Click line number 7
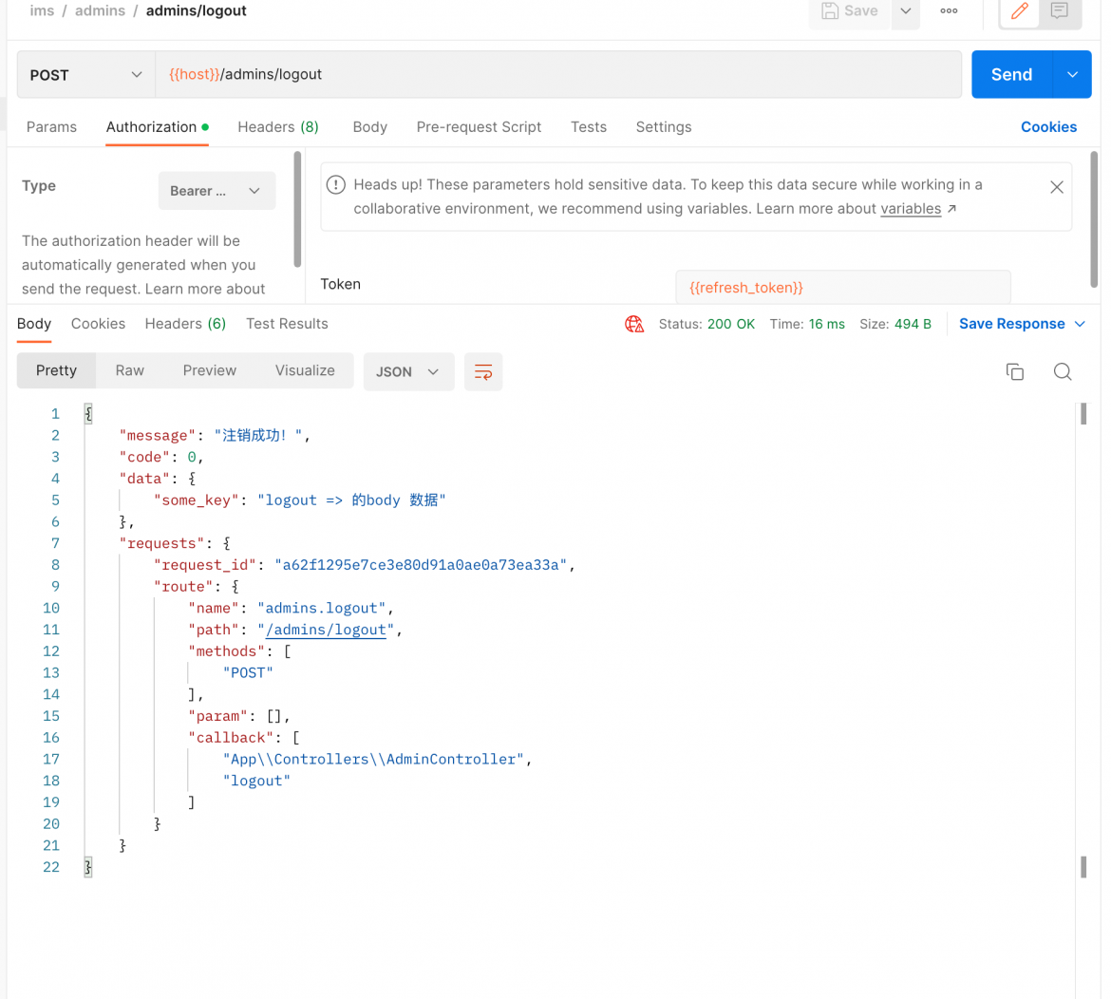 point(55,543)
